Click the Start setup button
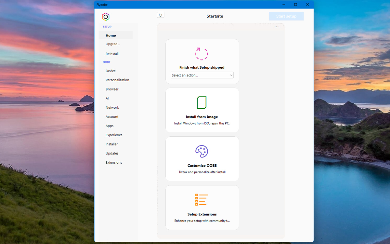Viewport: 390px width, 244px height. (x=286, y=16)
